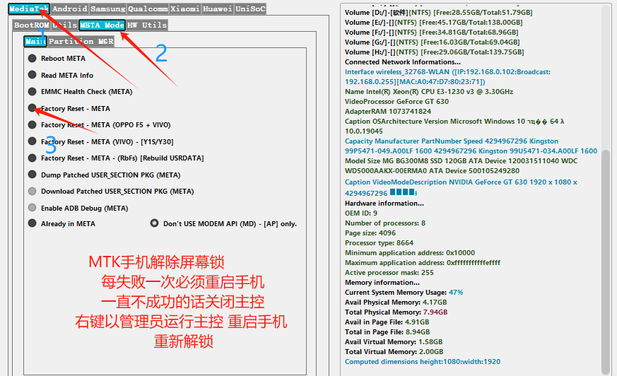Click the Active processor mask: 255 line
Screen dimensions: 617x376
coord(389,273)
